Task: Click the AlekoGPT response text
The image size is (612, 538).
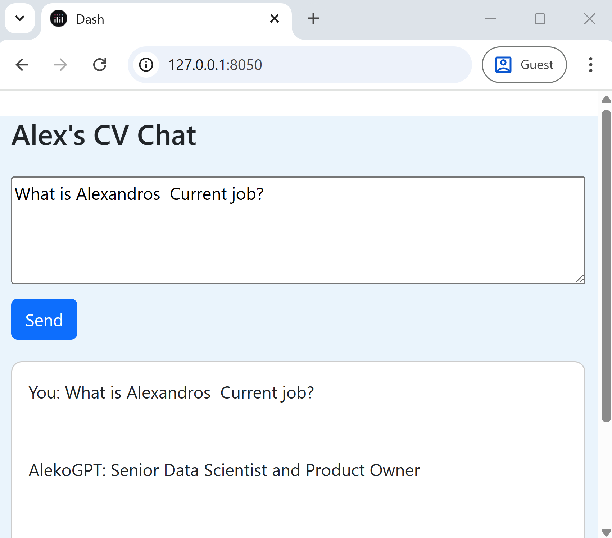Action: pyautogui.click(x=224, y=470)
